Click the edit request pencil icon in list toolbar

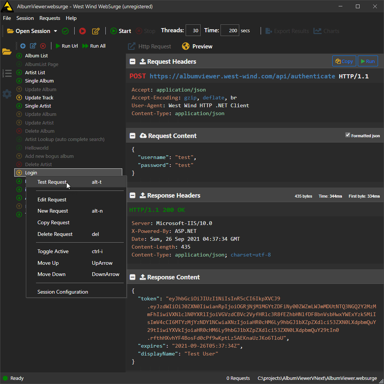[33, 46]
